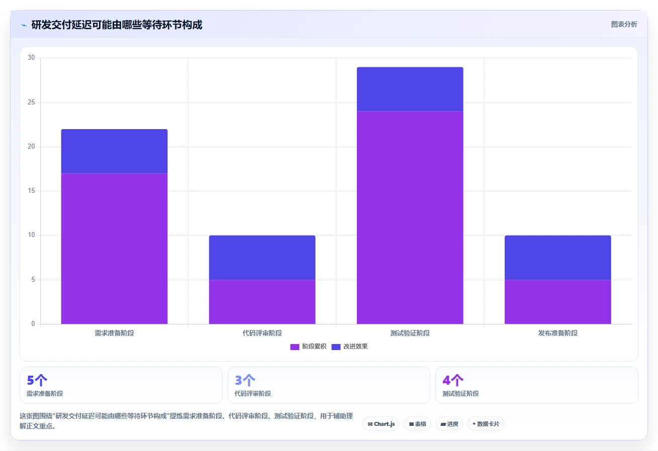658x451 pixels.
Task: Toggle the 改进效果 legend swatch
Action: (x=336, y=347)
